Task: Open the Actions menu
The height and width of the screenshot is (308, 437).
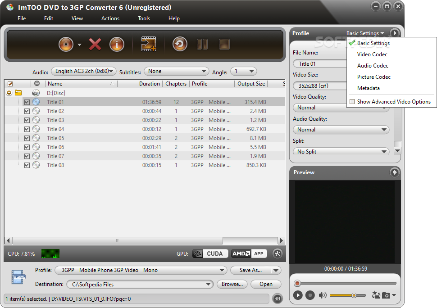Action: tap(110, 18)
